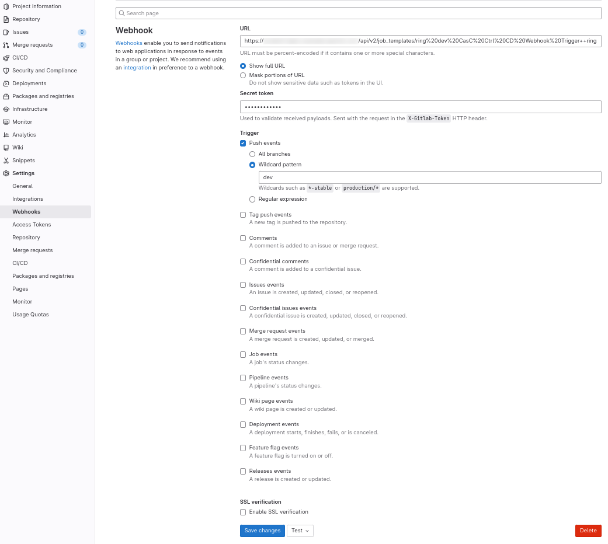Click the Monitor icon in the sidebar

(x=6, y=121)
